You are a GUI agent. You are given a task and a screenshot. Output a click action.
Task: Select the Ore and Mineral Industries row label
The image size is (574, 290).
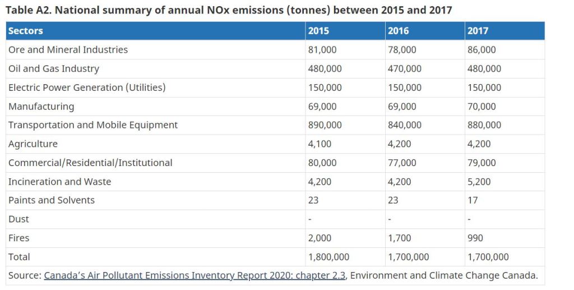tap(68, 50)
